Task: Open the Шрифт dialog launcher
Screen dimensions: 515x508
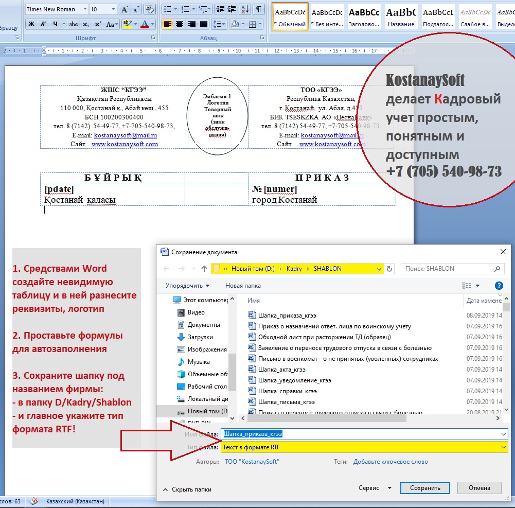Action: [153, 38]
